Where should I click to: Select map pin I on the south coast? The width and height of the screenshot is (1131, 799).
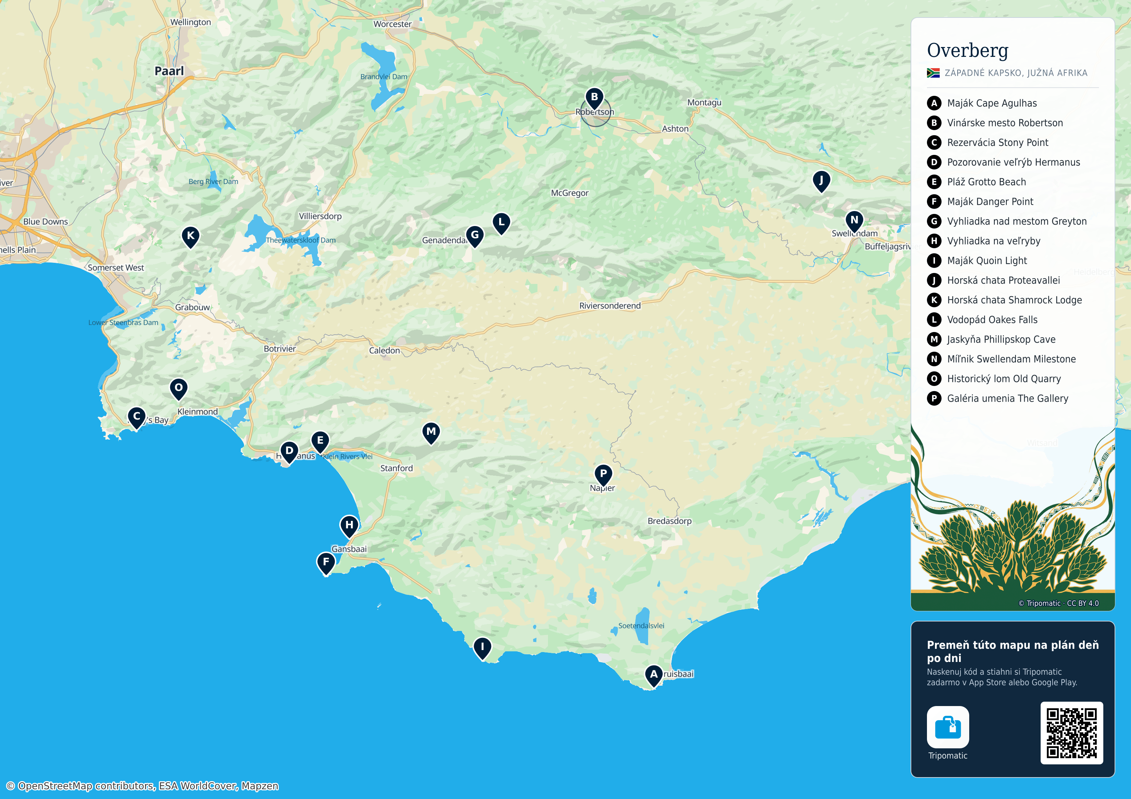click(x=482, y=649)
